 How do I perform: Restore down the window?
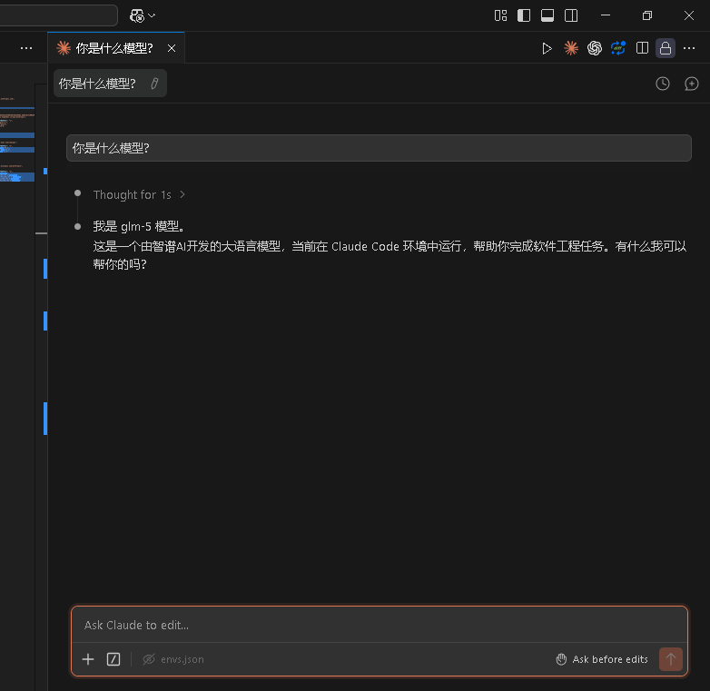pyautogui.click(x=647, y=15)
